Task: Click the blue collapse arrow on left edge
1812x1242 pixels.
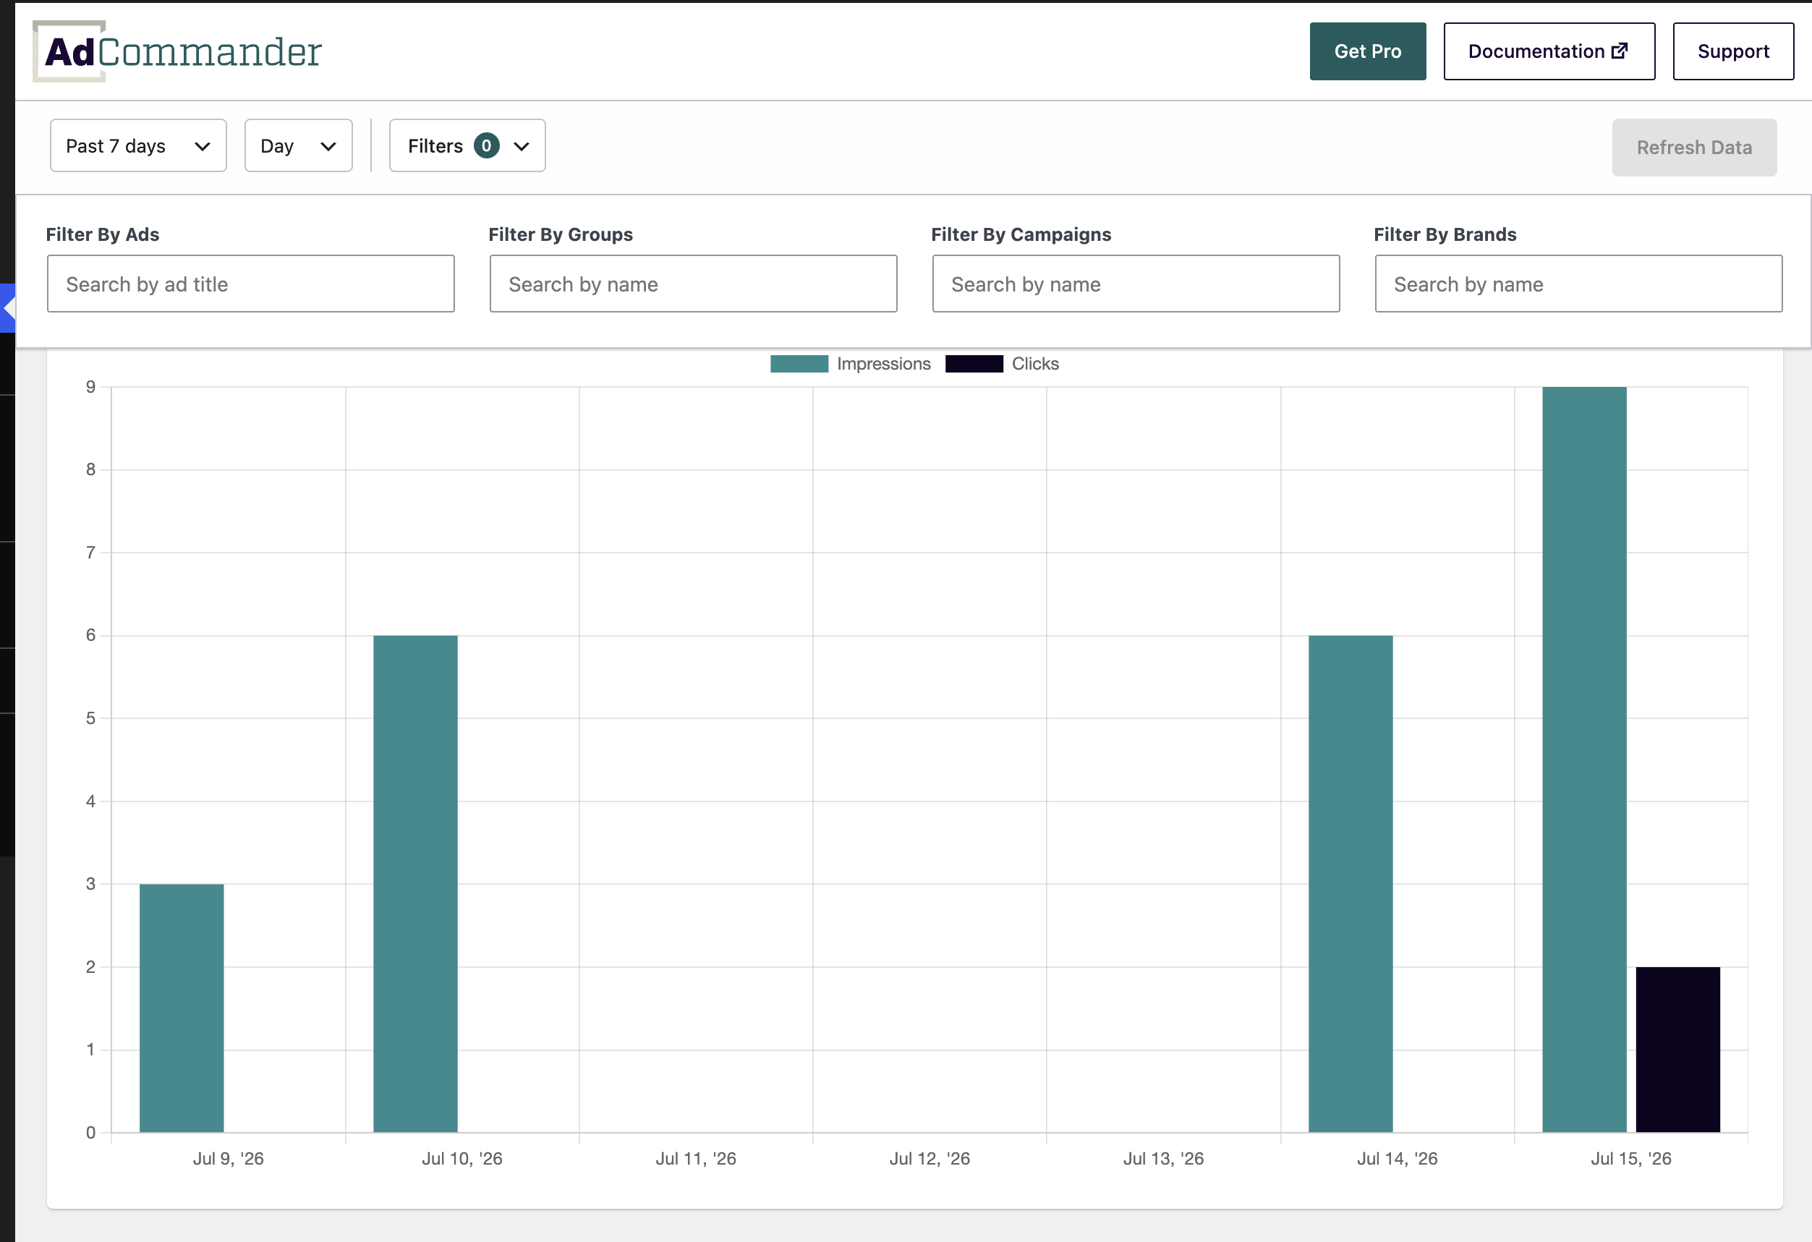Action: (8, 309)
